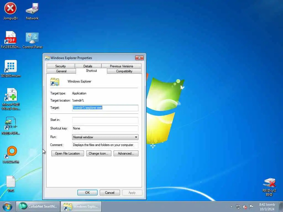Click the Windows Start orb
Viewport: 283px width, 212px height.
click(7, 206)
